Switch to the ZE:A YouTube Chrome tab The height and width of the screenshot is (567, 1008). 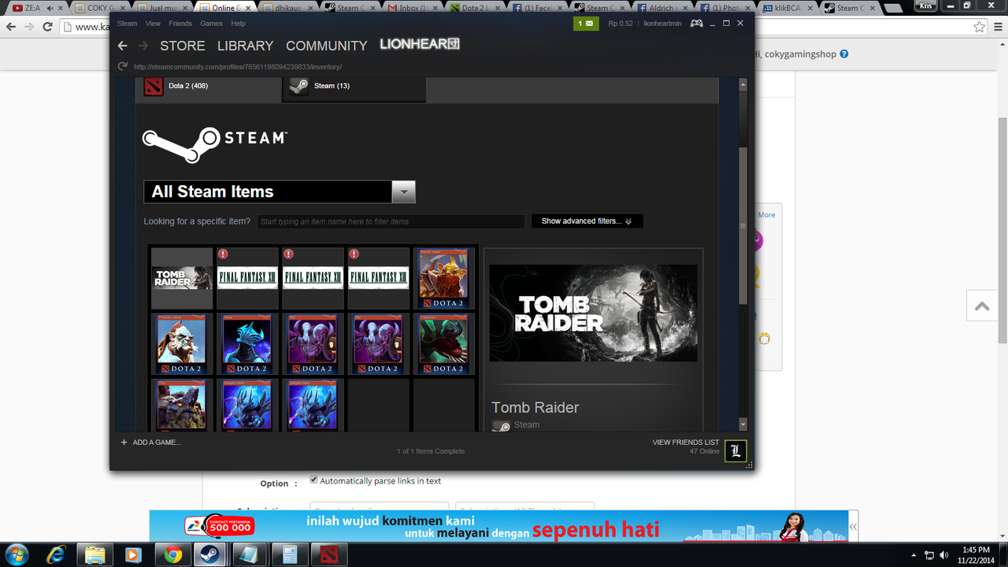point(38,8)
